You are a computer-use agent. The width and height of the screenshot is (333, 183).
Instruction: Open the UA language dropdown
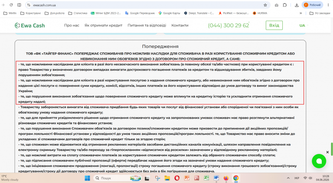tap(304, 26)
